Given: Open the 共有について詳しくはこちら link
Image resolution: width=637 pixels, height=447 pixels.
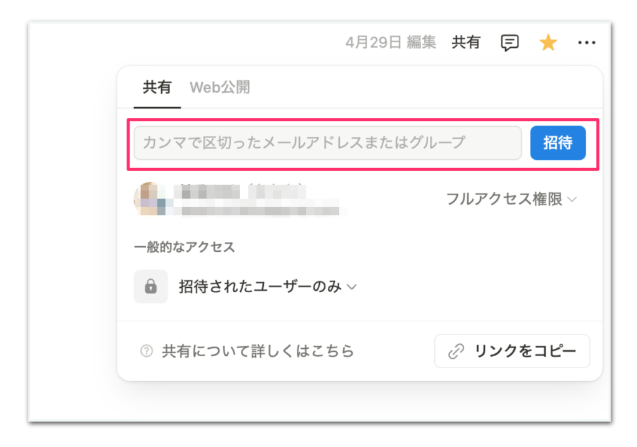Looking at the screenshot, I should 258,351.
